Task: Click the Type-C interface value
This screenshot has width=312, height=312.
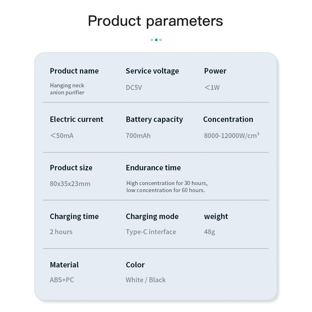Action: (151, 232)
